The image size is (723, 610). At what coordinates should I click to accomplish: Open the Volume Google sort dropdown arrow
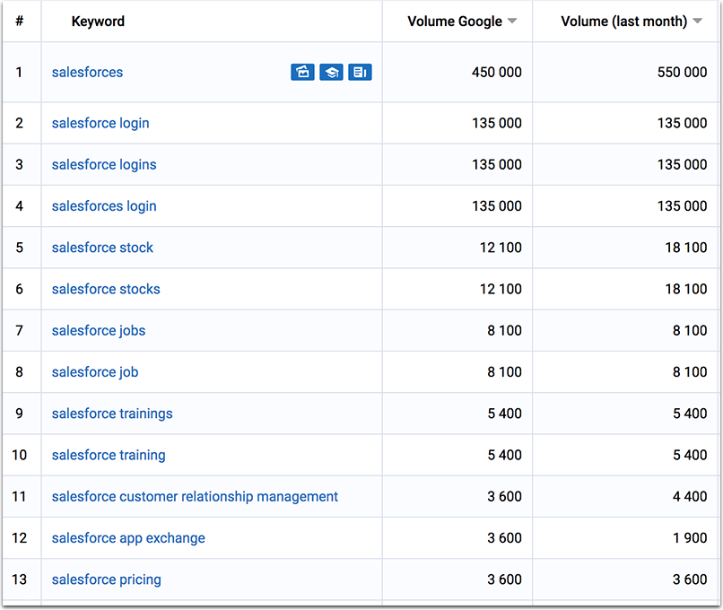pos(512,22)
